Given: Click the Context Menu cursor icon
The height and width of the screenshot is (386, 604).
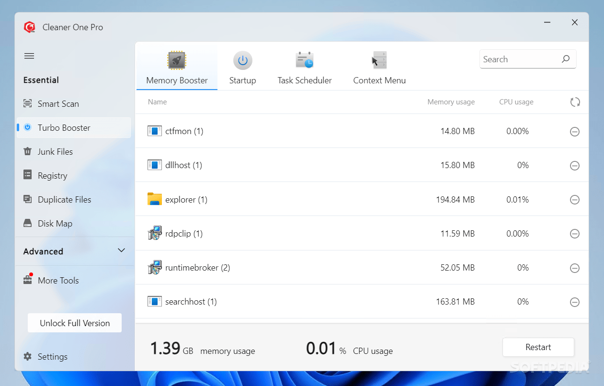Looking at the screenshot, I should pyautogui.click(x=379, y=60).
